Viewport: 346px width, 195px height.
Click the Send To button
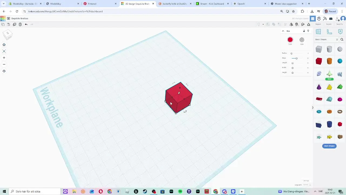pos(340,24)
